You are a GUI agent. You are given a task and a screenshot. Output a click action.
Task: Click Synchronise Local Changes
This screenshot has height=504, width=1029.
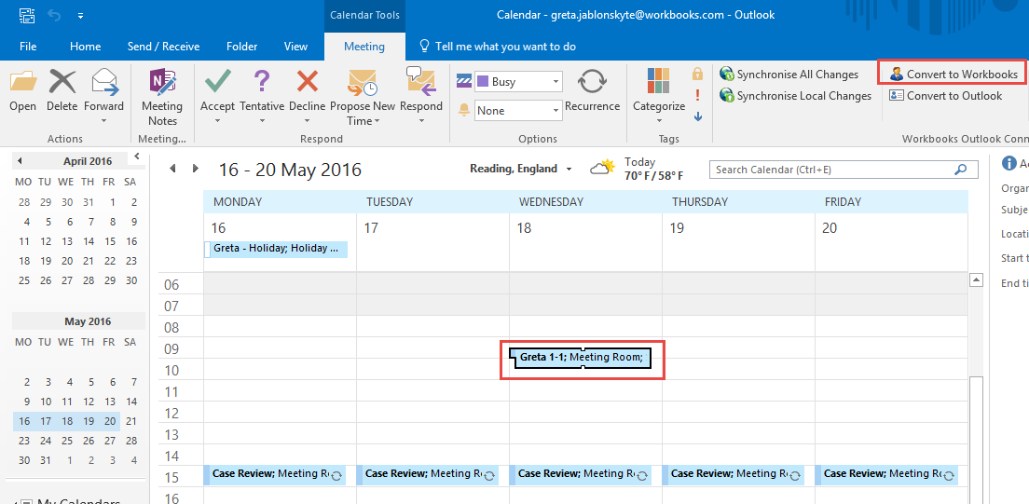click(x=795, y=96)
